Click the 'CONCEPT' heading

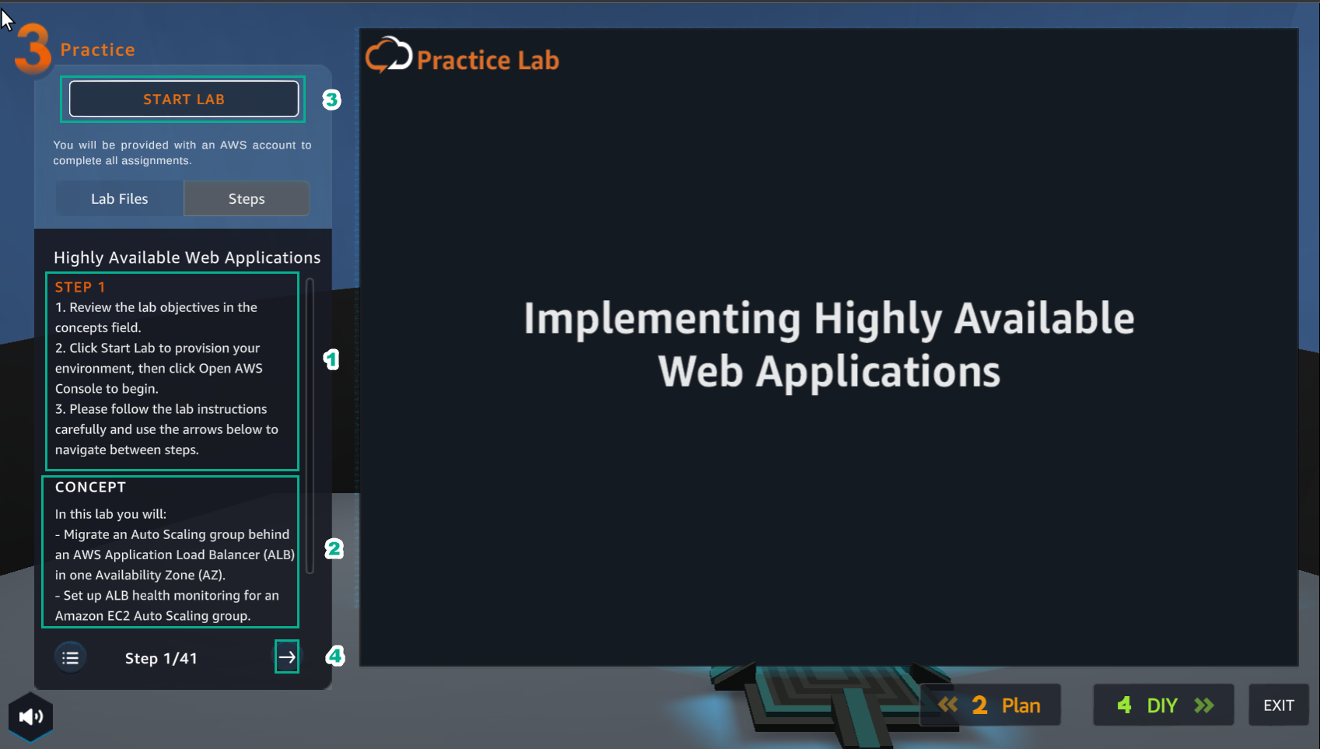coord(90,488)
